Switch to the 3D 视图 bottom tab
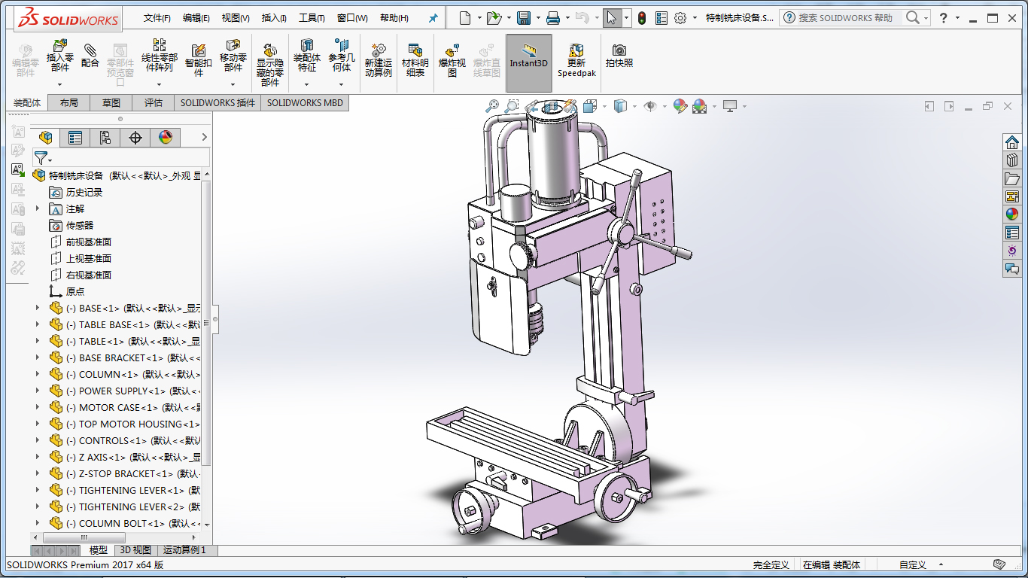 pos(135,550)
